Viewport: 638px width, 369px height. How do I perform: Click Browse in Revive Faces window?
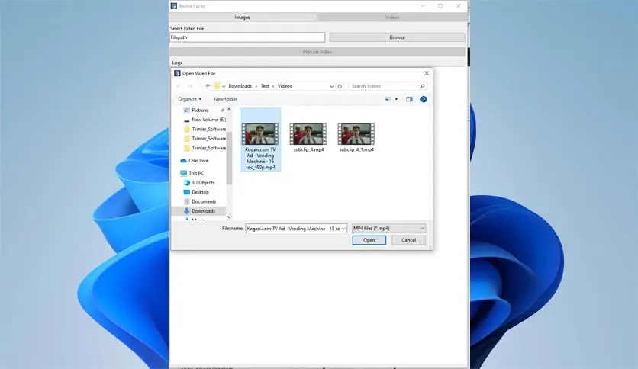(397, 37)
